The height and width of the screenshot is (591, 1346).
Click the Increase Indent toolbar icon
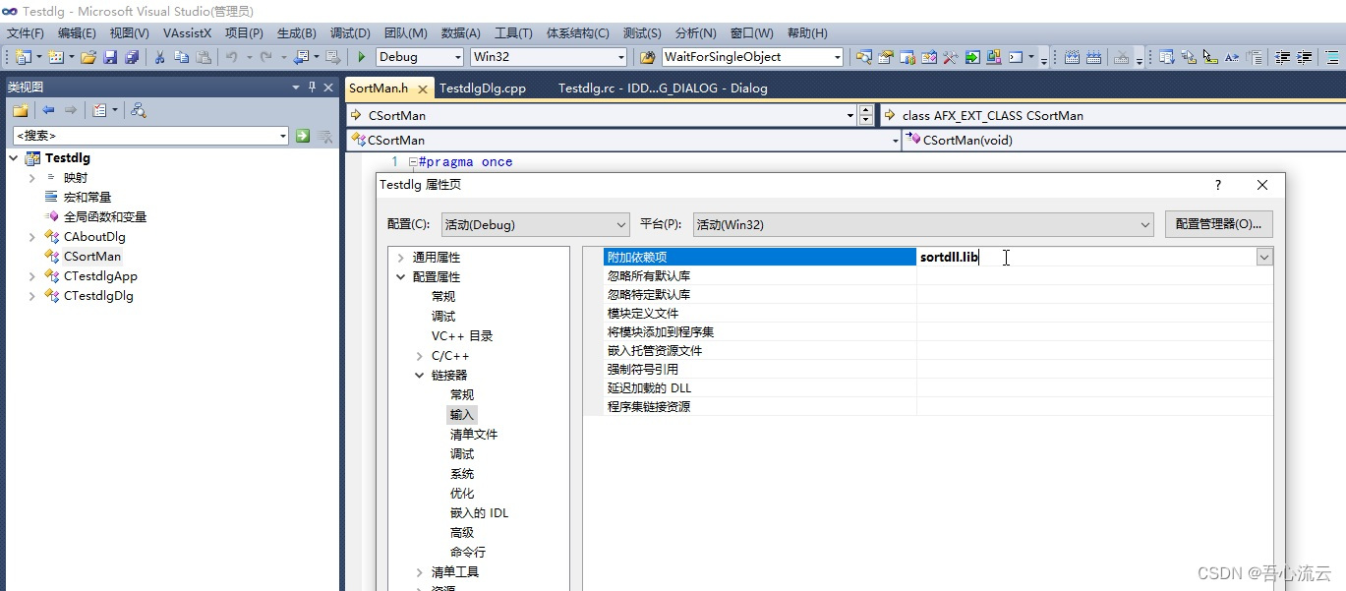(1306, 57)
